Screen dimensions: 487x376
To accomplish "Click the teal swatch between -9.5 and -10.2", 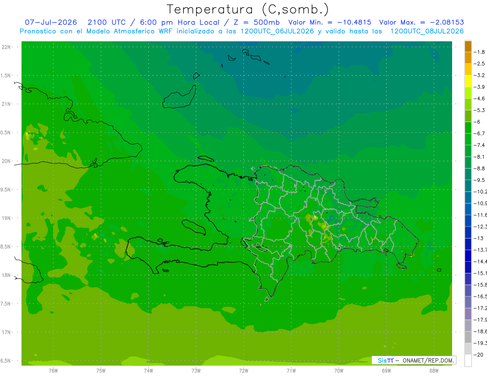I will (468, 186).
